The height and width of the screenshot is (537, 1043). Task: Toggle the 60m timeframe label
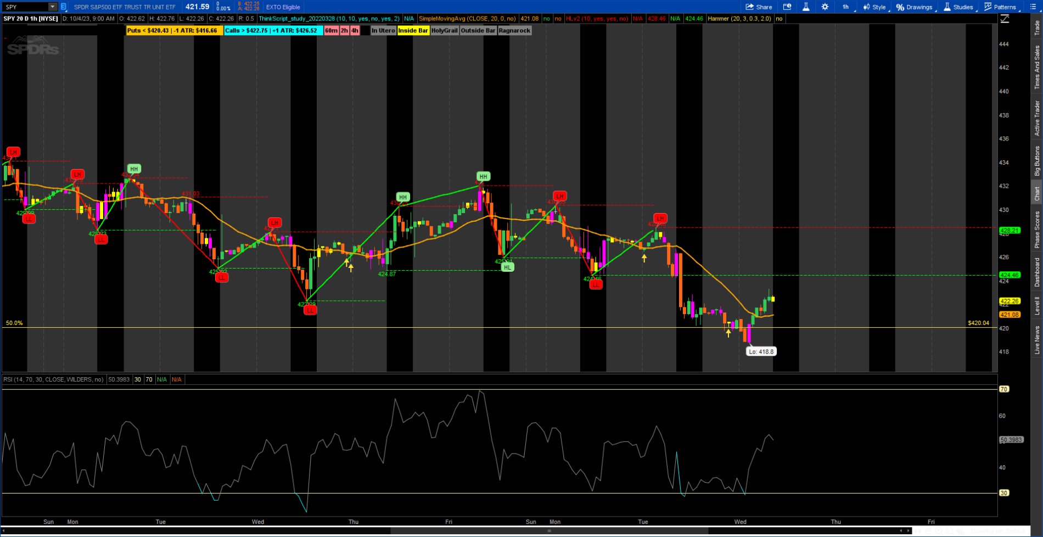[x=331, y=31]
